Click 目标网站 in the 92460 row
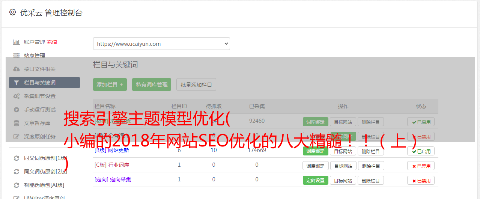The width and height of the screenshot is (480, 199). (x=343, y=122)
